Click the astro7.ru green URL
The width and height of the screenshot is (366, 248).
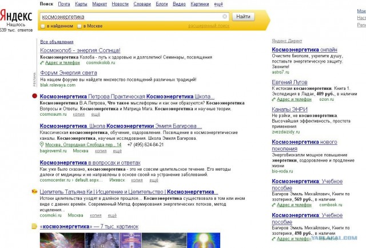[280, 72]
